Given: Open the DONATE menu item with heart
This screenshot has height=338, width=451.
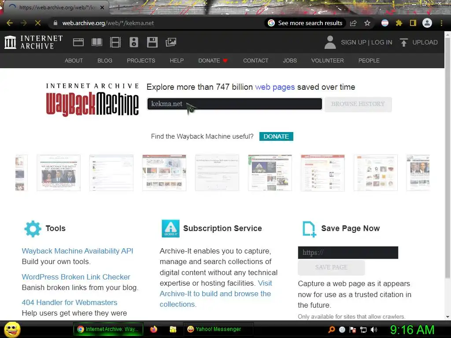Looking at the screenshot, I should point(213,61).
